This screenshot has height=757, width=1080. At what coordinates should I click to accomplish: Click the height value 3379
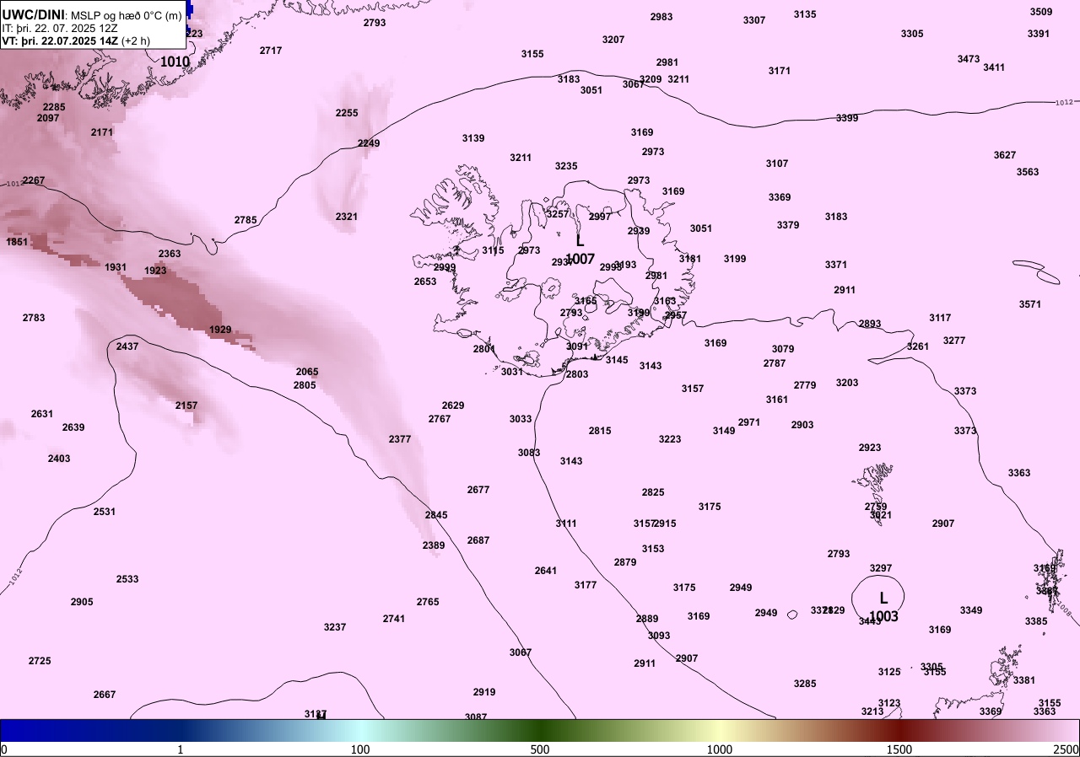(x=788, y=225)
